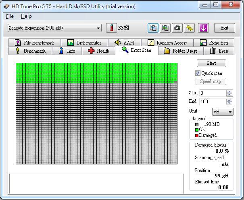Click the green Ok legend swatch
244x200 pixels.
pyautogui.click(x=197, y=130)
